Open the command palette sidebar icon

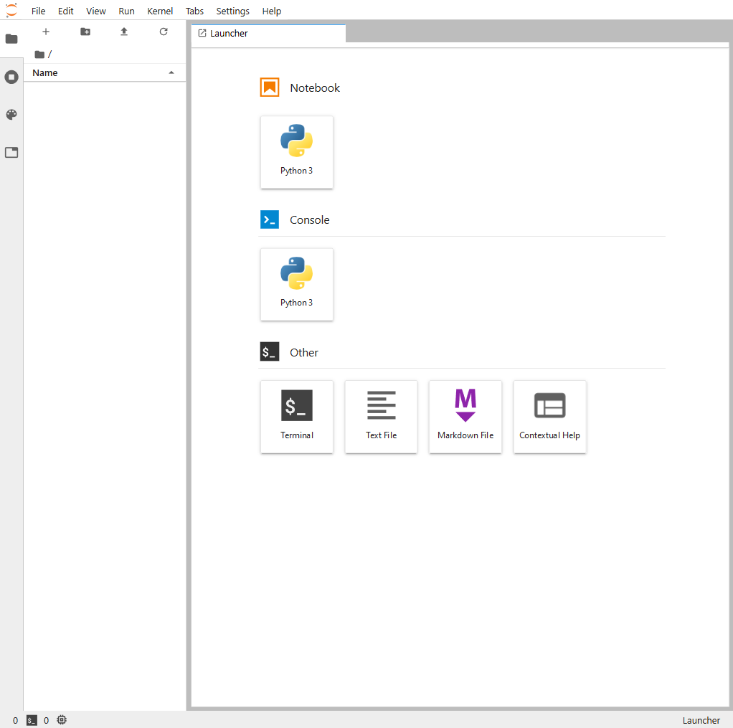[x=11, y=115]
